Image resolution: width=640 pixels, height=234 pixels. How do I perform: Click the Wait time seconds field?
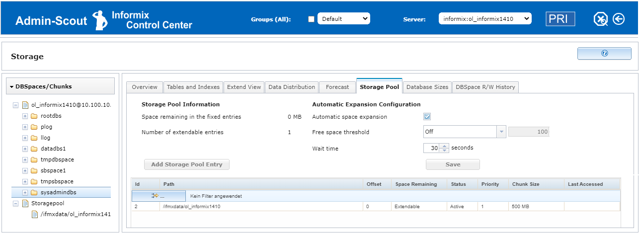click(432, 148)
